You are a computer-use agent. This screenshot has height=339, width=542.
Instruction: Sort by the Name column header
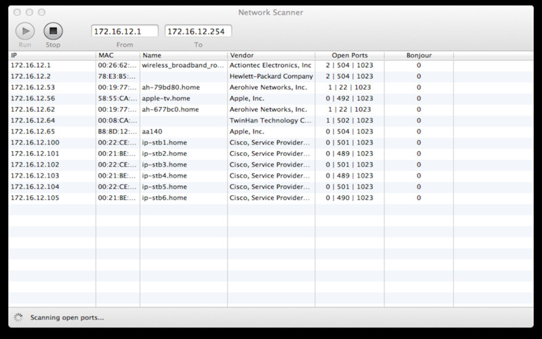(183, 55)
